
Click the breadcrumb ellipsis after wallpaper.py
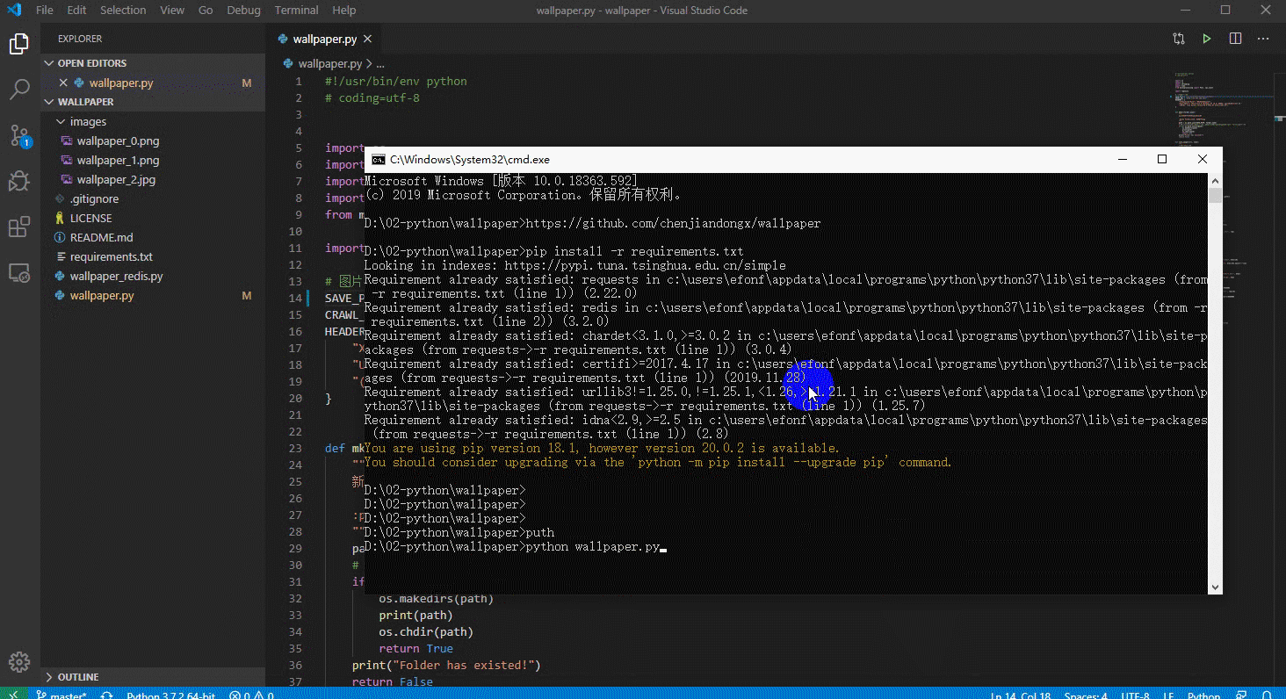(380, 64)
